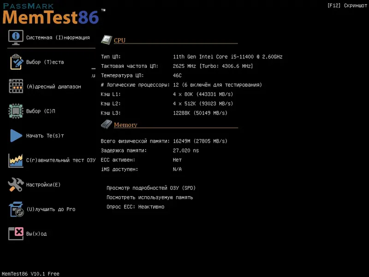Click MemTest86 V10.1 Free version text
Image resolution: width=369 pixels, height=277 pixels.
[x=30, y=274]
